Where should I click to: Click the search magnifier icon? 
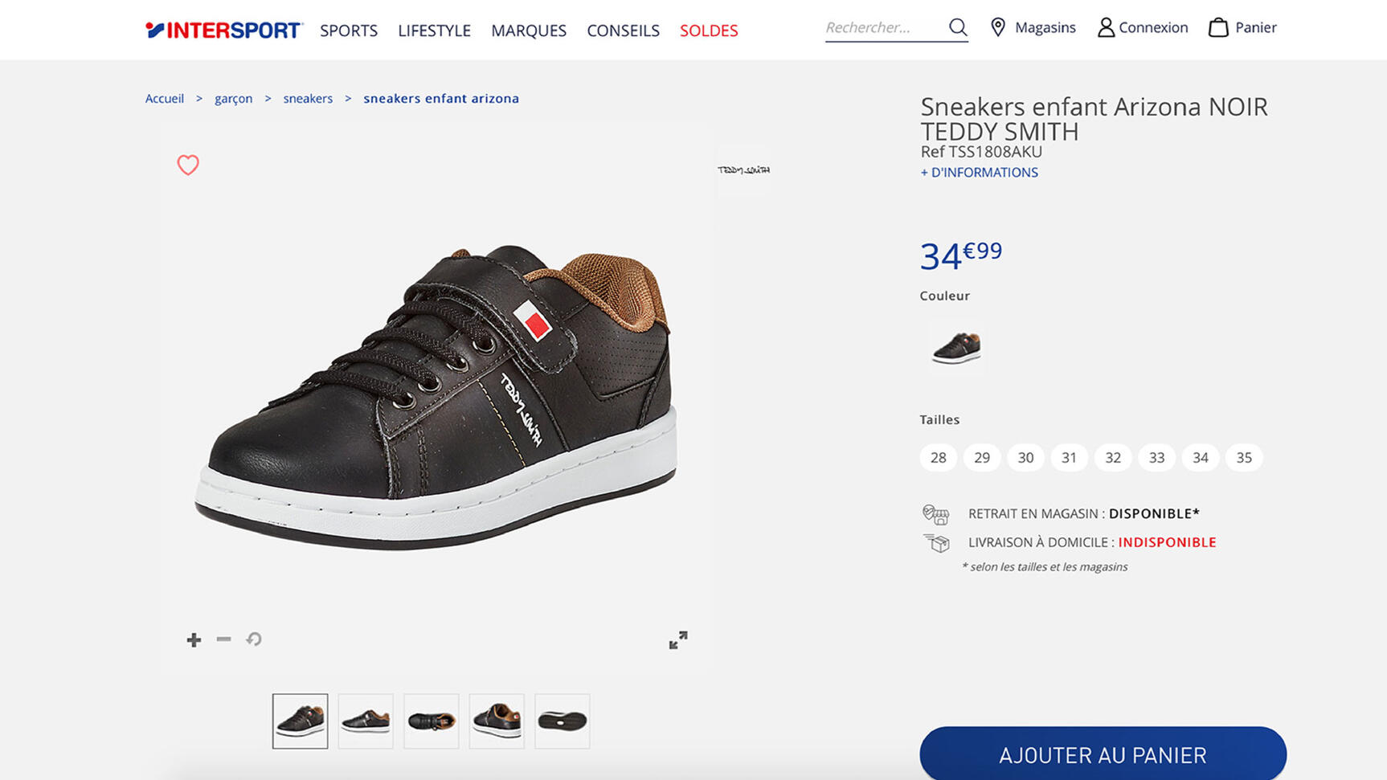click(x=957, y=27)
